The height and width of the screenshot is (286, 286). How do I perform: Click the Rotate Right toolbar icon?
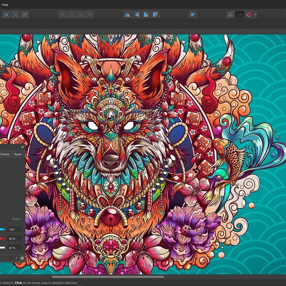[x=155, y=15]
